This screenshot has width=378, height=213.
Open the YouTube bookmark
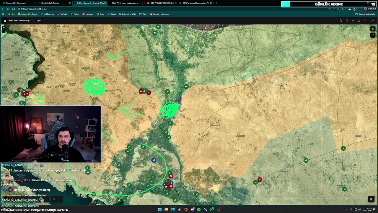62,14
